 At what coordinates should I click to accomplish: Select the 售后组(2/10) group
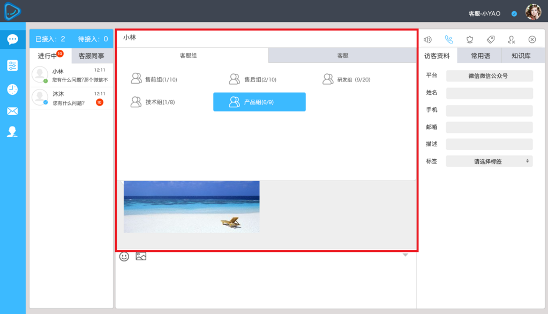253,79
